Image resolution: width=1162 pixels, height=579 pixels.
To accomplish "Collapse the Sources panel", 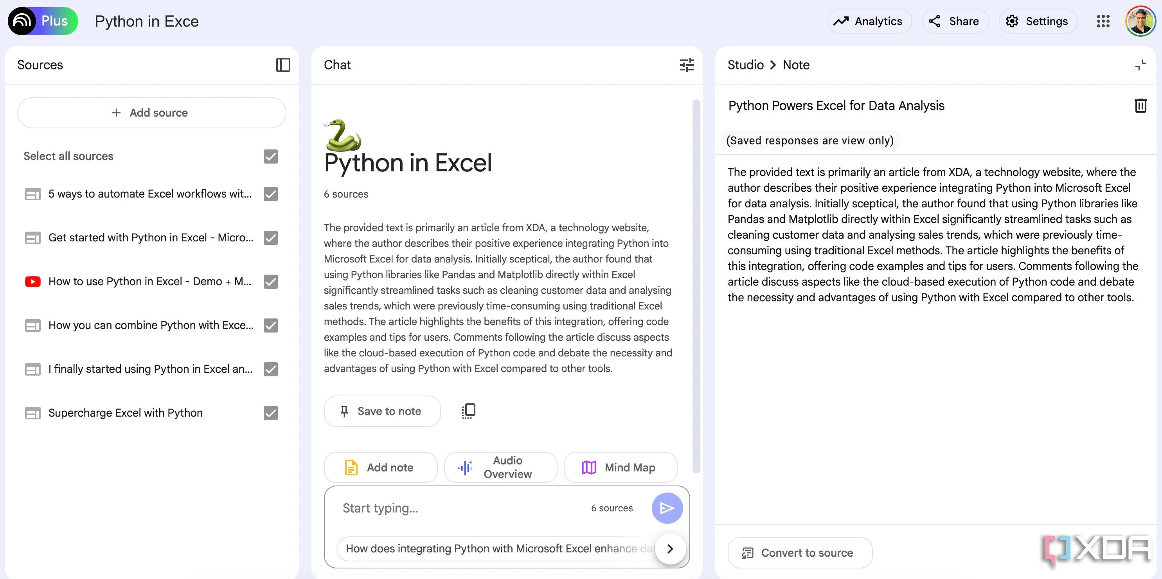I will click(283, 65).
